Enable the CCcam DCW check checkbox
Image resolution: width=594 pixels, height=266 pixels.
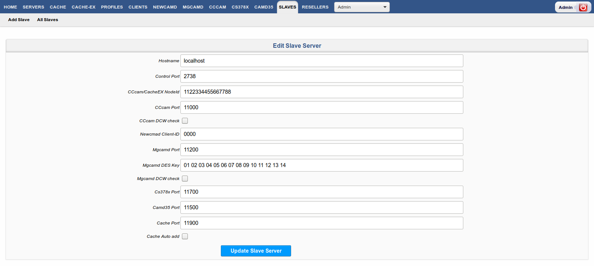click(185, 121)
